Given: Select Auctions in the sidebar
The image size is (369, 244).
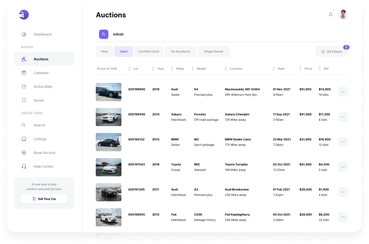Looking at the screenshot, I should tap(44, 59).
